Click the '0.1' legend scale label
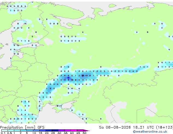Image resolution: width=173 pixels, height=134 pixels. tap(3, 133)
